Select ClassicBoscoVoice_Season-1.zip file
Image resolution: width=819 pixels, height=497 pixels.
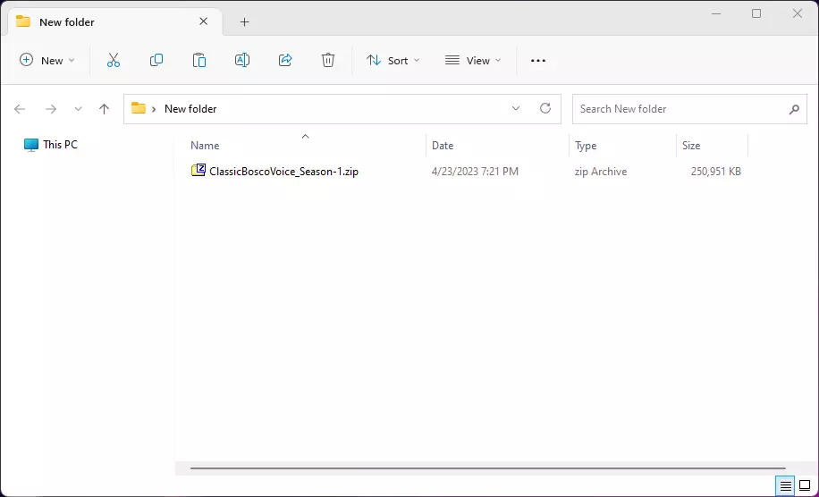pyautogui.click(x=283, y=172)
